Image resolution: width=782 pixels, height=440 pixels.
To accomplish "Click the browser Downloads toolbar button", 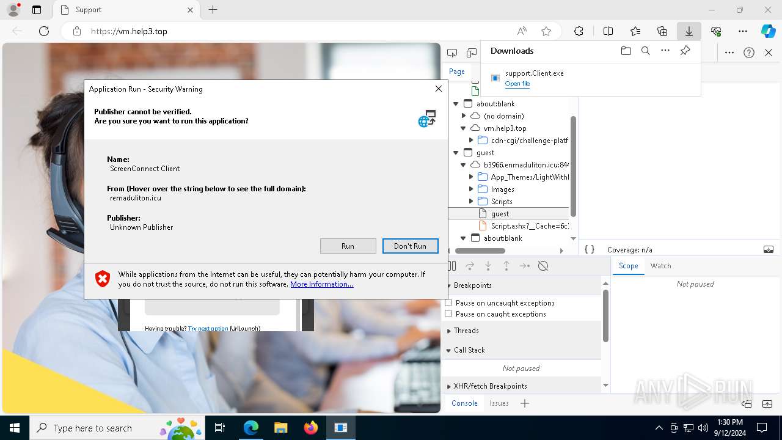I will tap(689, 31).
